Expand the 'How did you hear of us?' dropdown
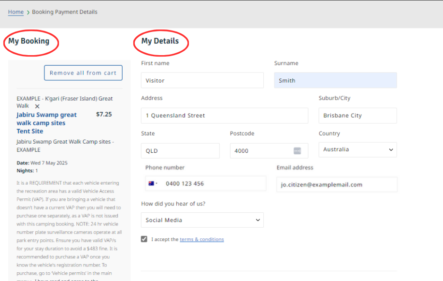The width and height of the screenshot is (443, 281). [202, 220]
